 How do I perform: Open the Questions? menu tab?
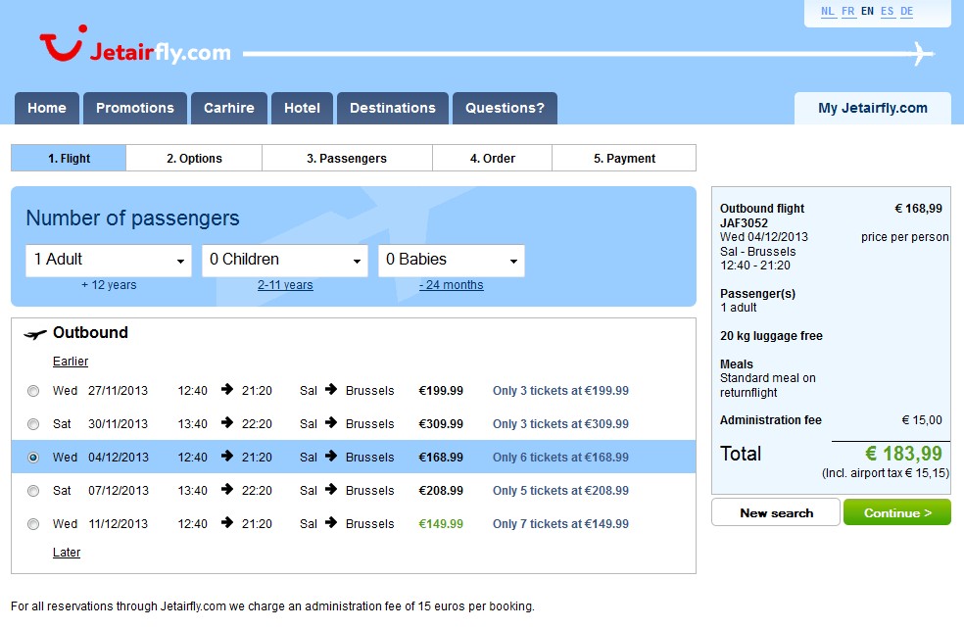[x=505, y=108]
